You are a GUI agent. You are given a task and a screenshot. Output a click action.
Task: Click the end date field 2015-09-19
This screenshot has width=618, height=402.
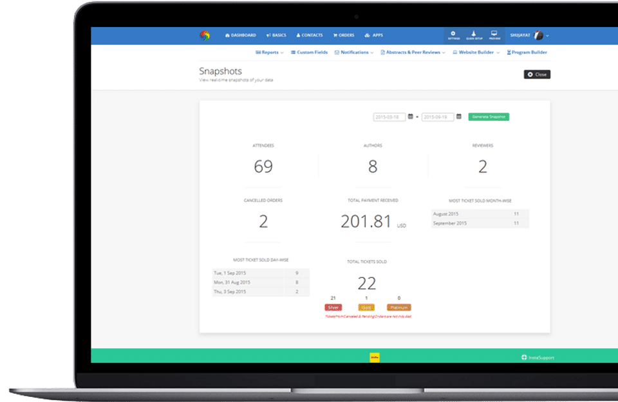pyautogui.click(x=438, y=117)
